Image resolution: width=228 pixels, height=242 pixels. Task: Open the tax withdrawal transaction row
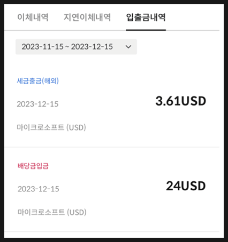click(x=112, y=104)
